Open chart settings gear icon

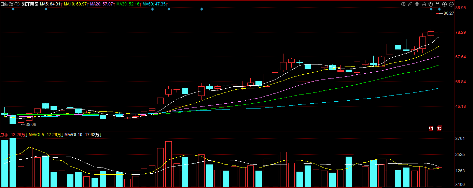[x=403, y=4]
